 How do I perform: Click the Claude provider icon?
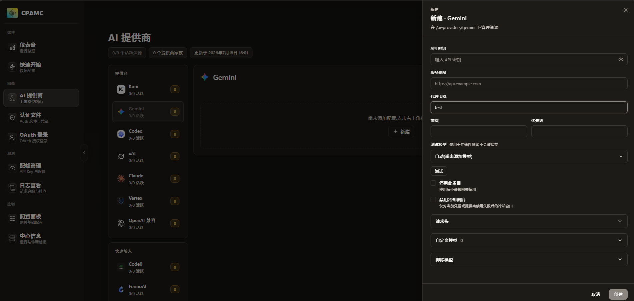121,179
